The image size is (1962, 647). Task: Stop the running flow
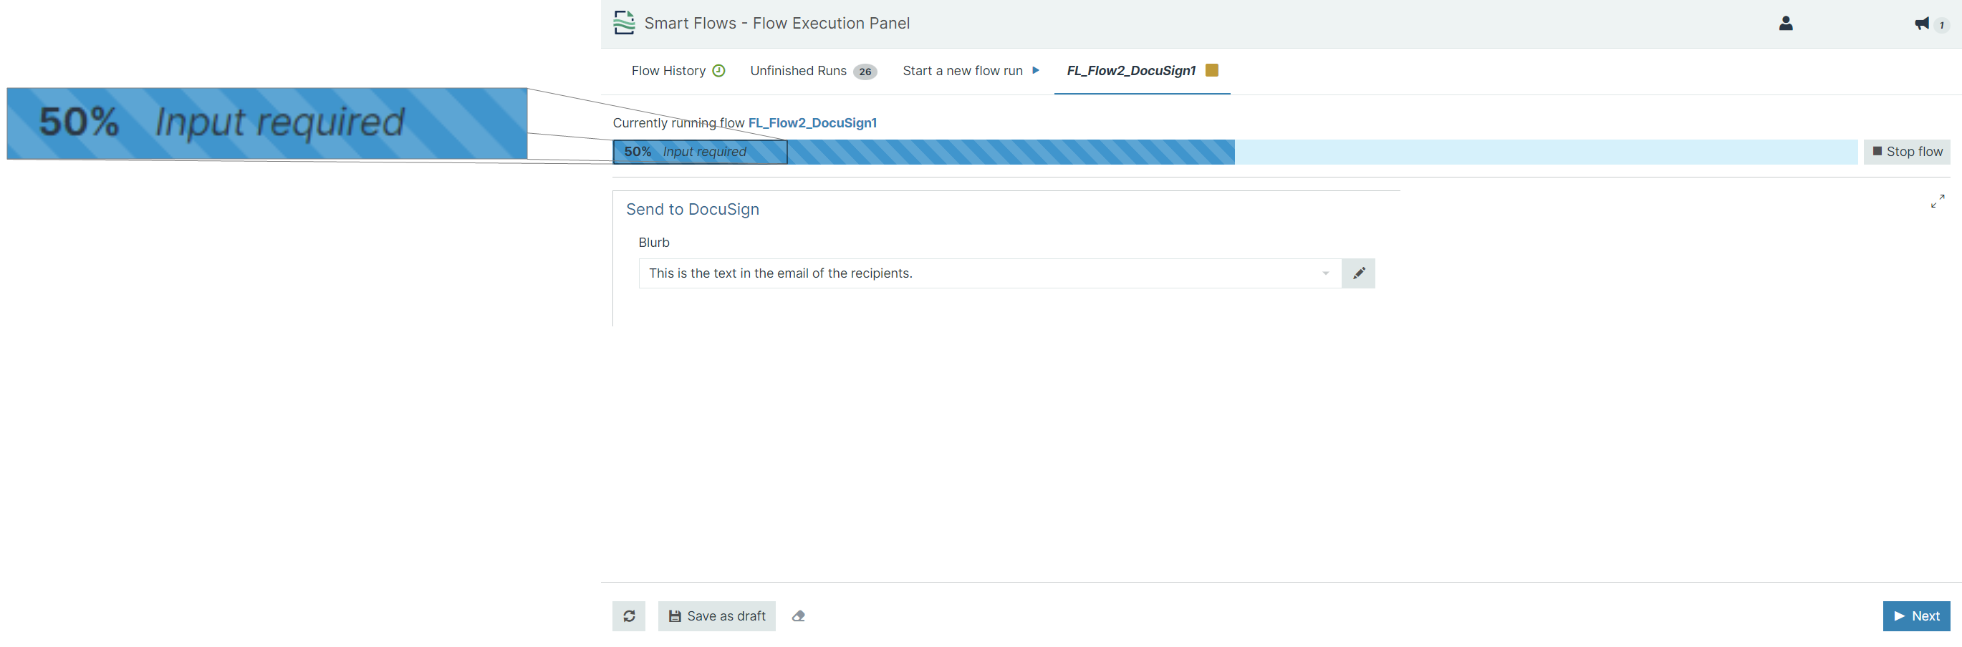point(1906,152)
